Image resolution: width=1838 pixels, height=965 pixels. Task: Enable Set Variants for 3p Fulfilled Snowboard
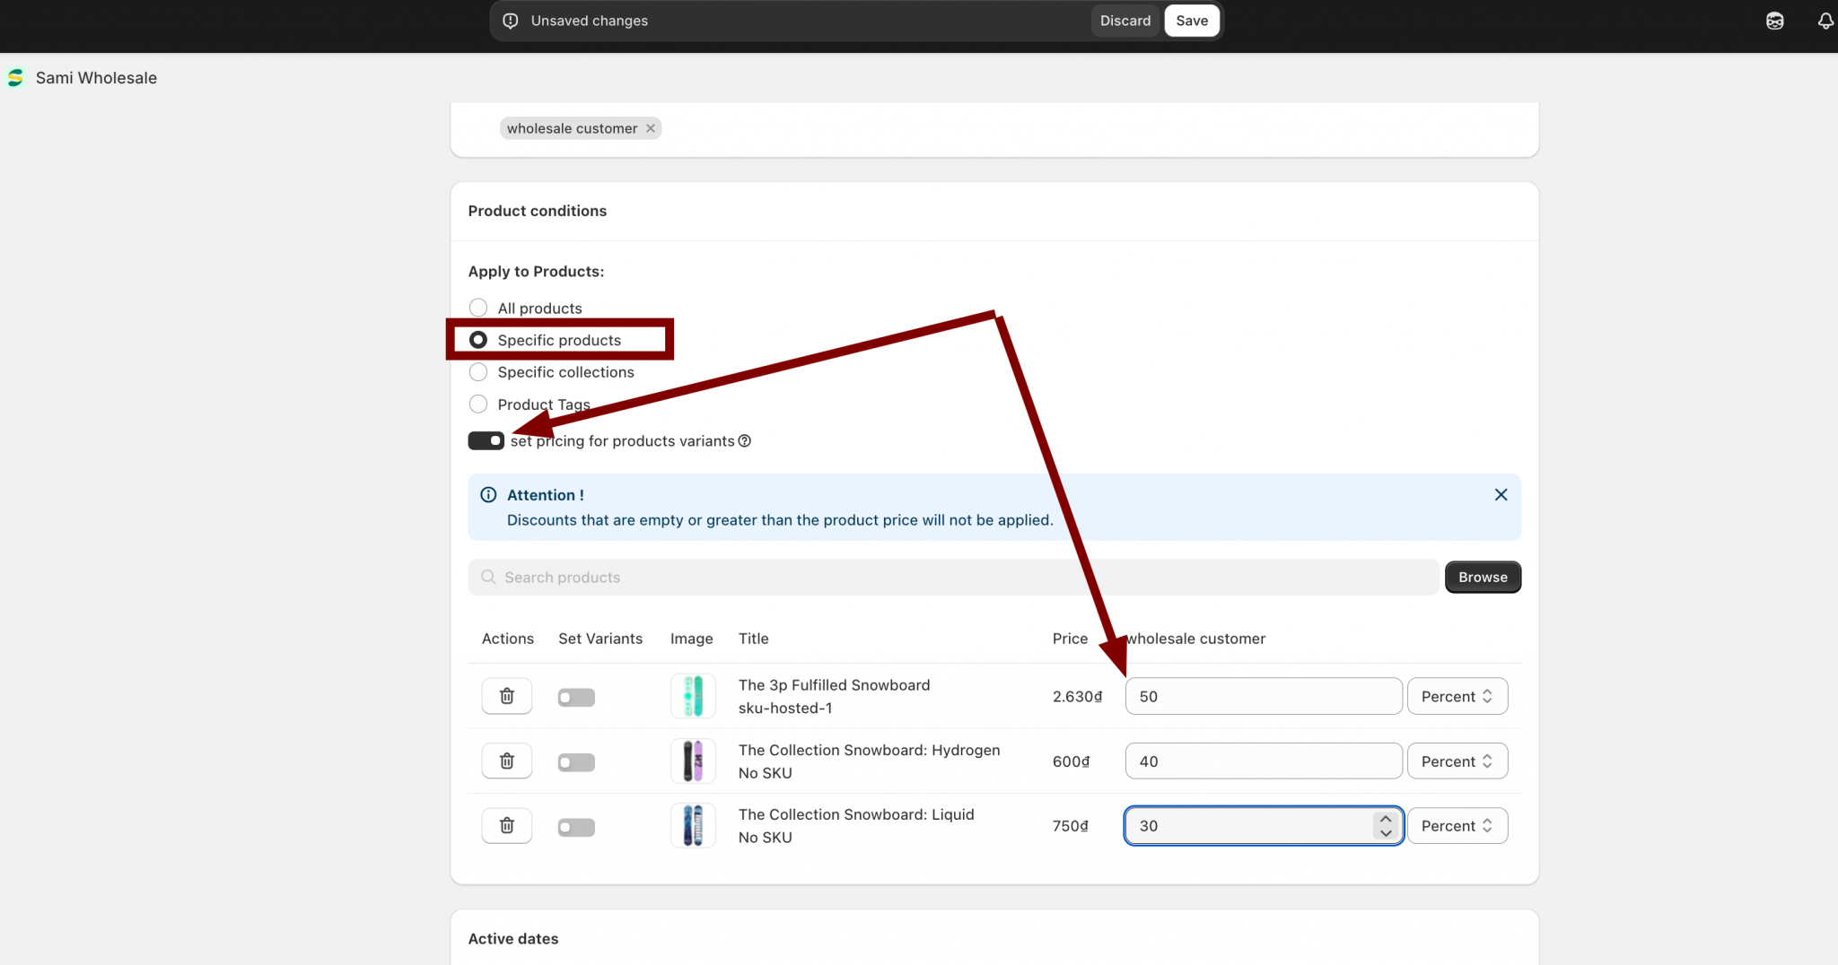tap(576, 697)
